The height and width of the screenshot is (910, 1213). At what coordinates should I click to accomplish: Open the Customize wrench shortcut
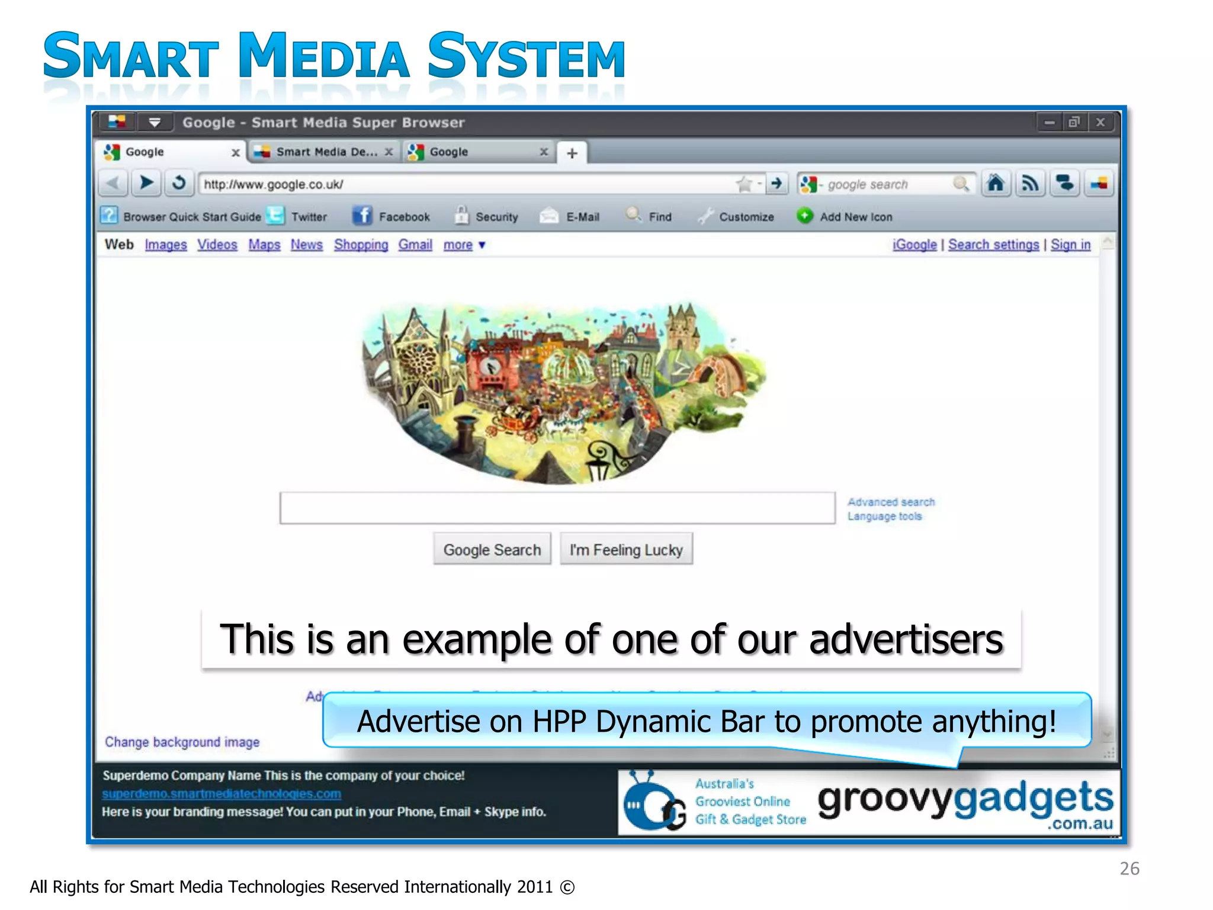[x=736, y=216]
